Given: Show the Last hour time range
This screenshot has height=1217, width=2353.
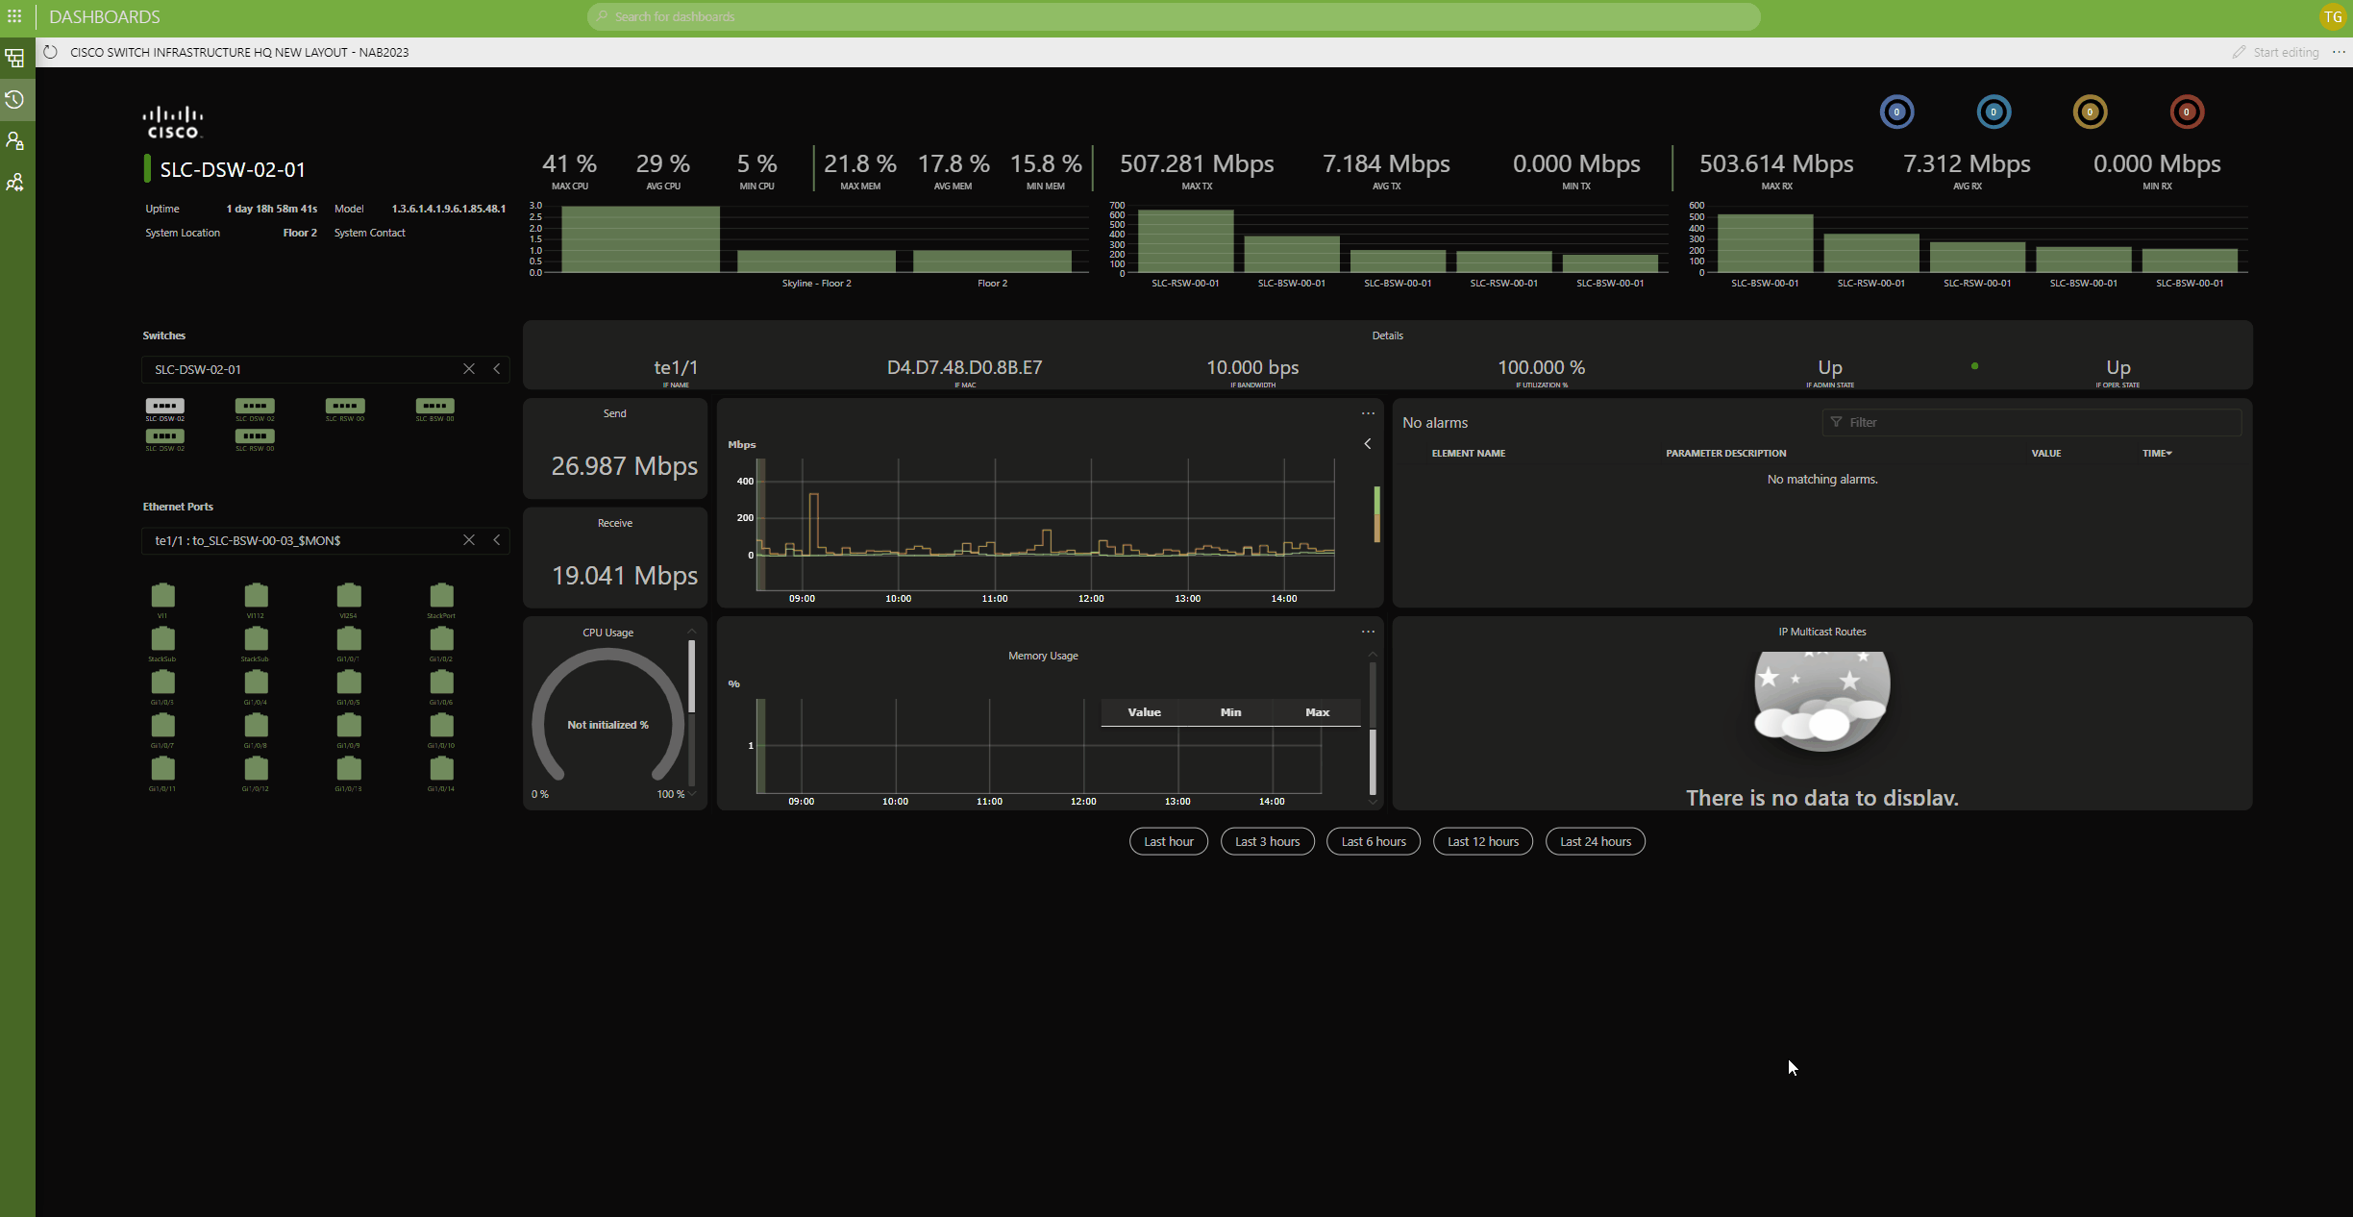Looking at the screenshot, I should click(x=1169, y=841).
